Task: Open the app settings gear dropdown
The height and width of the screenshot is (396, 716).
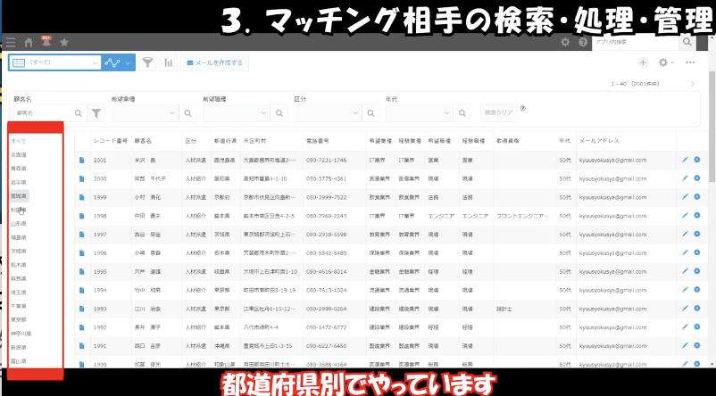Action: (665, 62)
